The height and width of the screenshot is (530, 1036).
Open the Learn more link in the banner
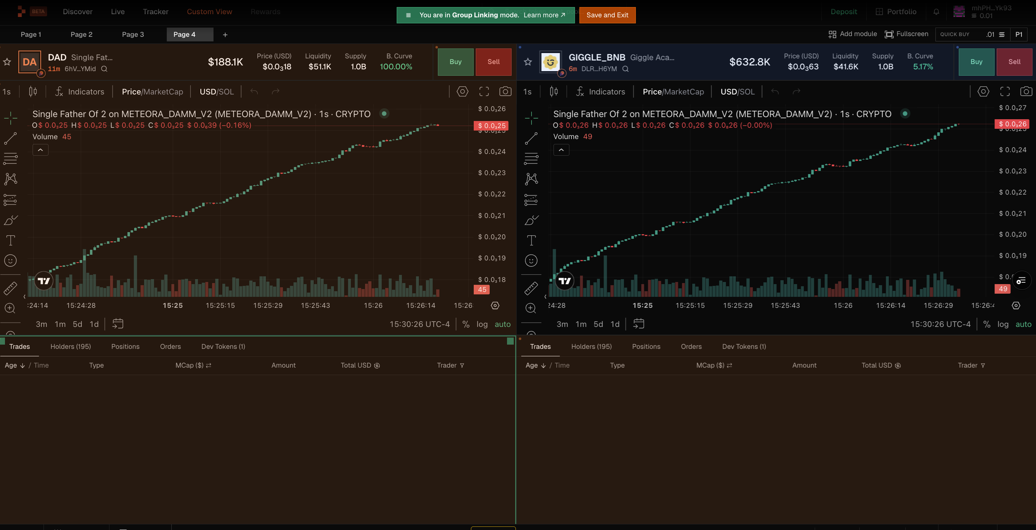point(544,15)
